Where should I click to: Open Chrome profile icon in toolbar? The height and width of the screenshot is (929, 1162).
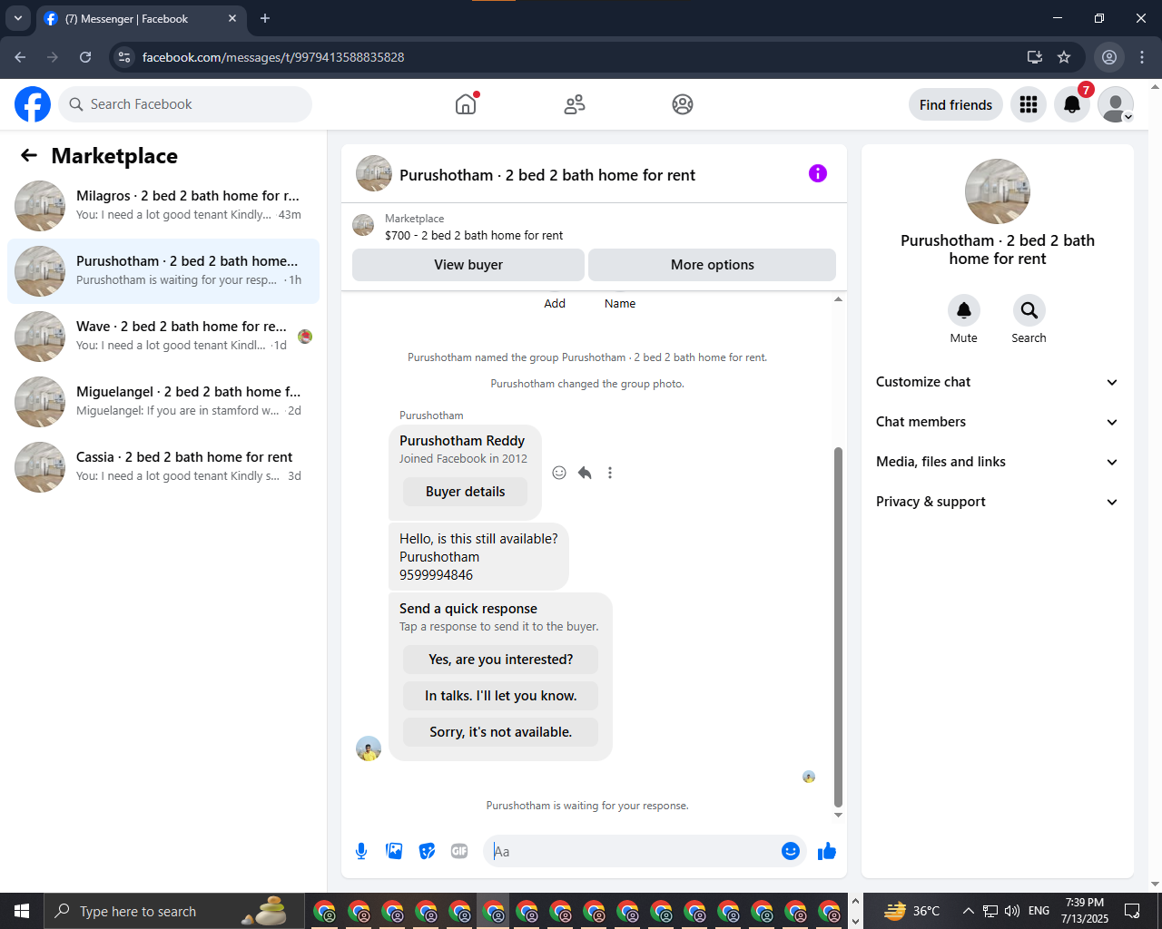pos(1109,57)
